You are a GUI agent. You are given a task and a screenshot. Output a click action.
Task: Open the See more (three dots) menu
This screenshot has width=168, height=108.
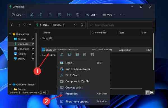click(x=122, y=15)
